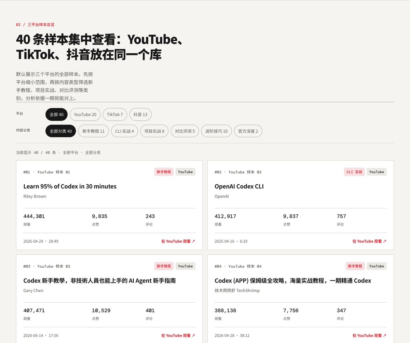Image resolution: width=410 pixels, height=343 pixels.
Task: Click author 技术爬爬虾 TechShrimp
Action: [237, 291]
